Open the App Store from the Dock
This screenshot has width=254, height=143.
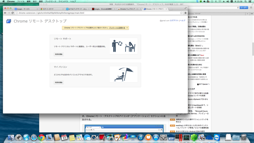[156, 138]
